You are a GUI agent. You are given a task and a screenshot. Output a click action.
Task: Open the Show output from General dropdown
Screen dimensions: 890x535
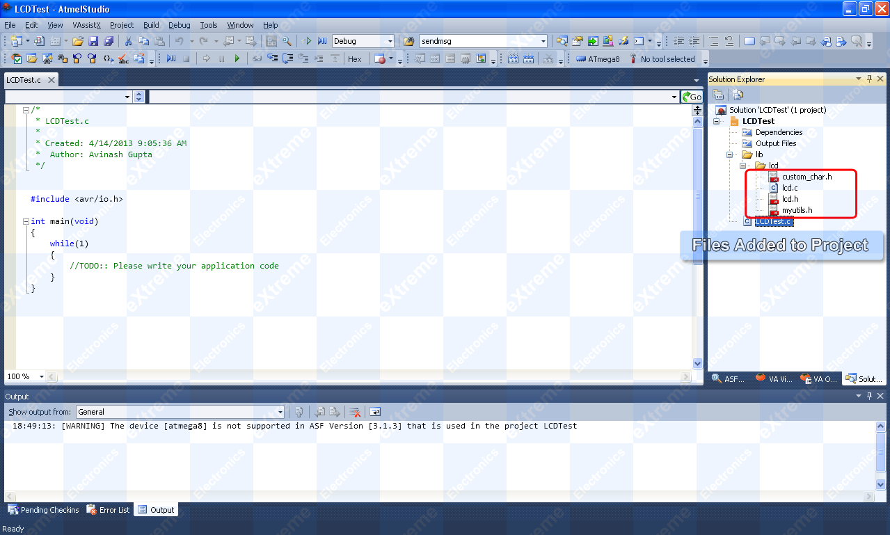[x=180, y=412]
